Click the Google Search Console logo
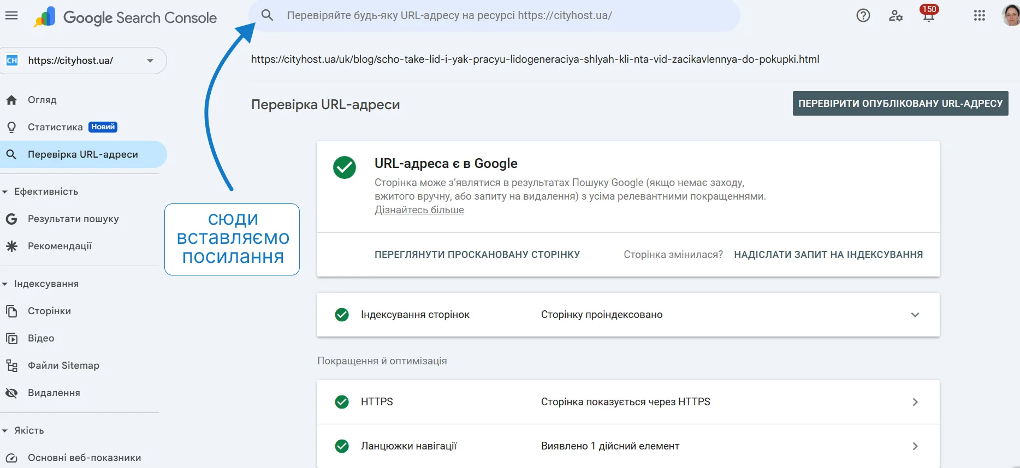Screen dimensions: 1020x468 coord(126,17)
